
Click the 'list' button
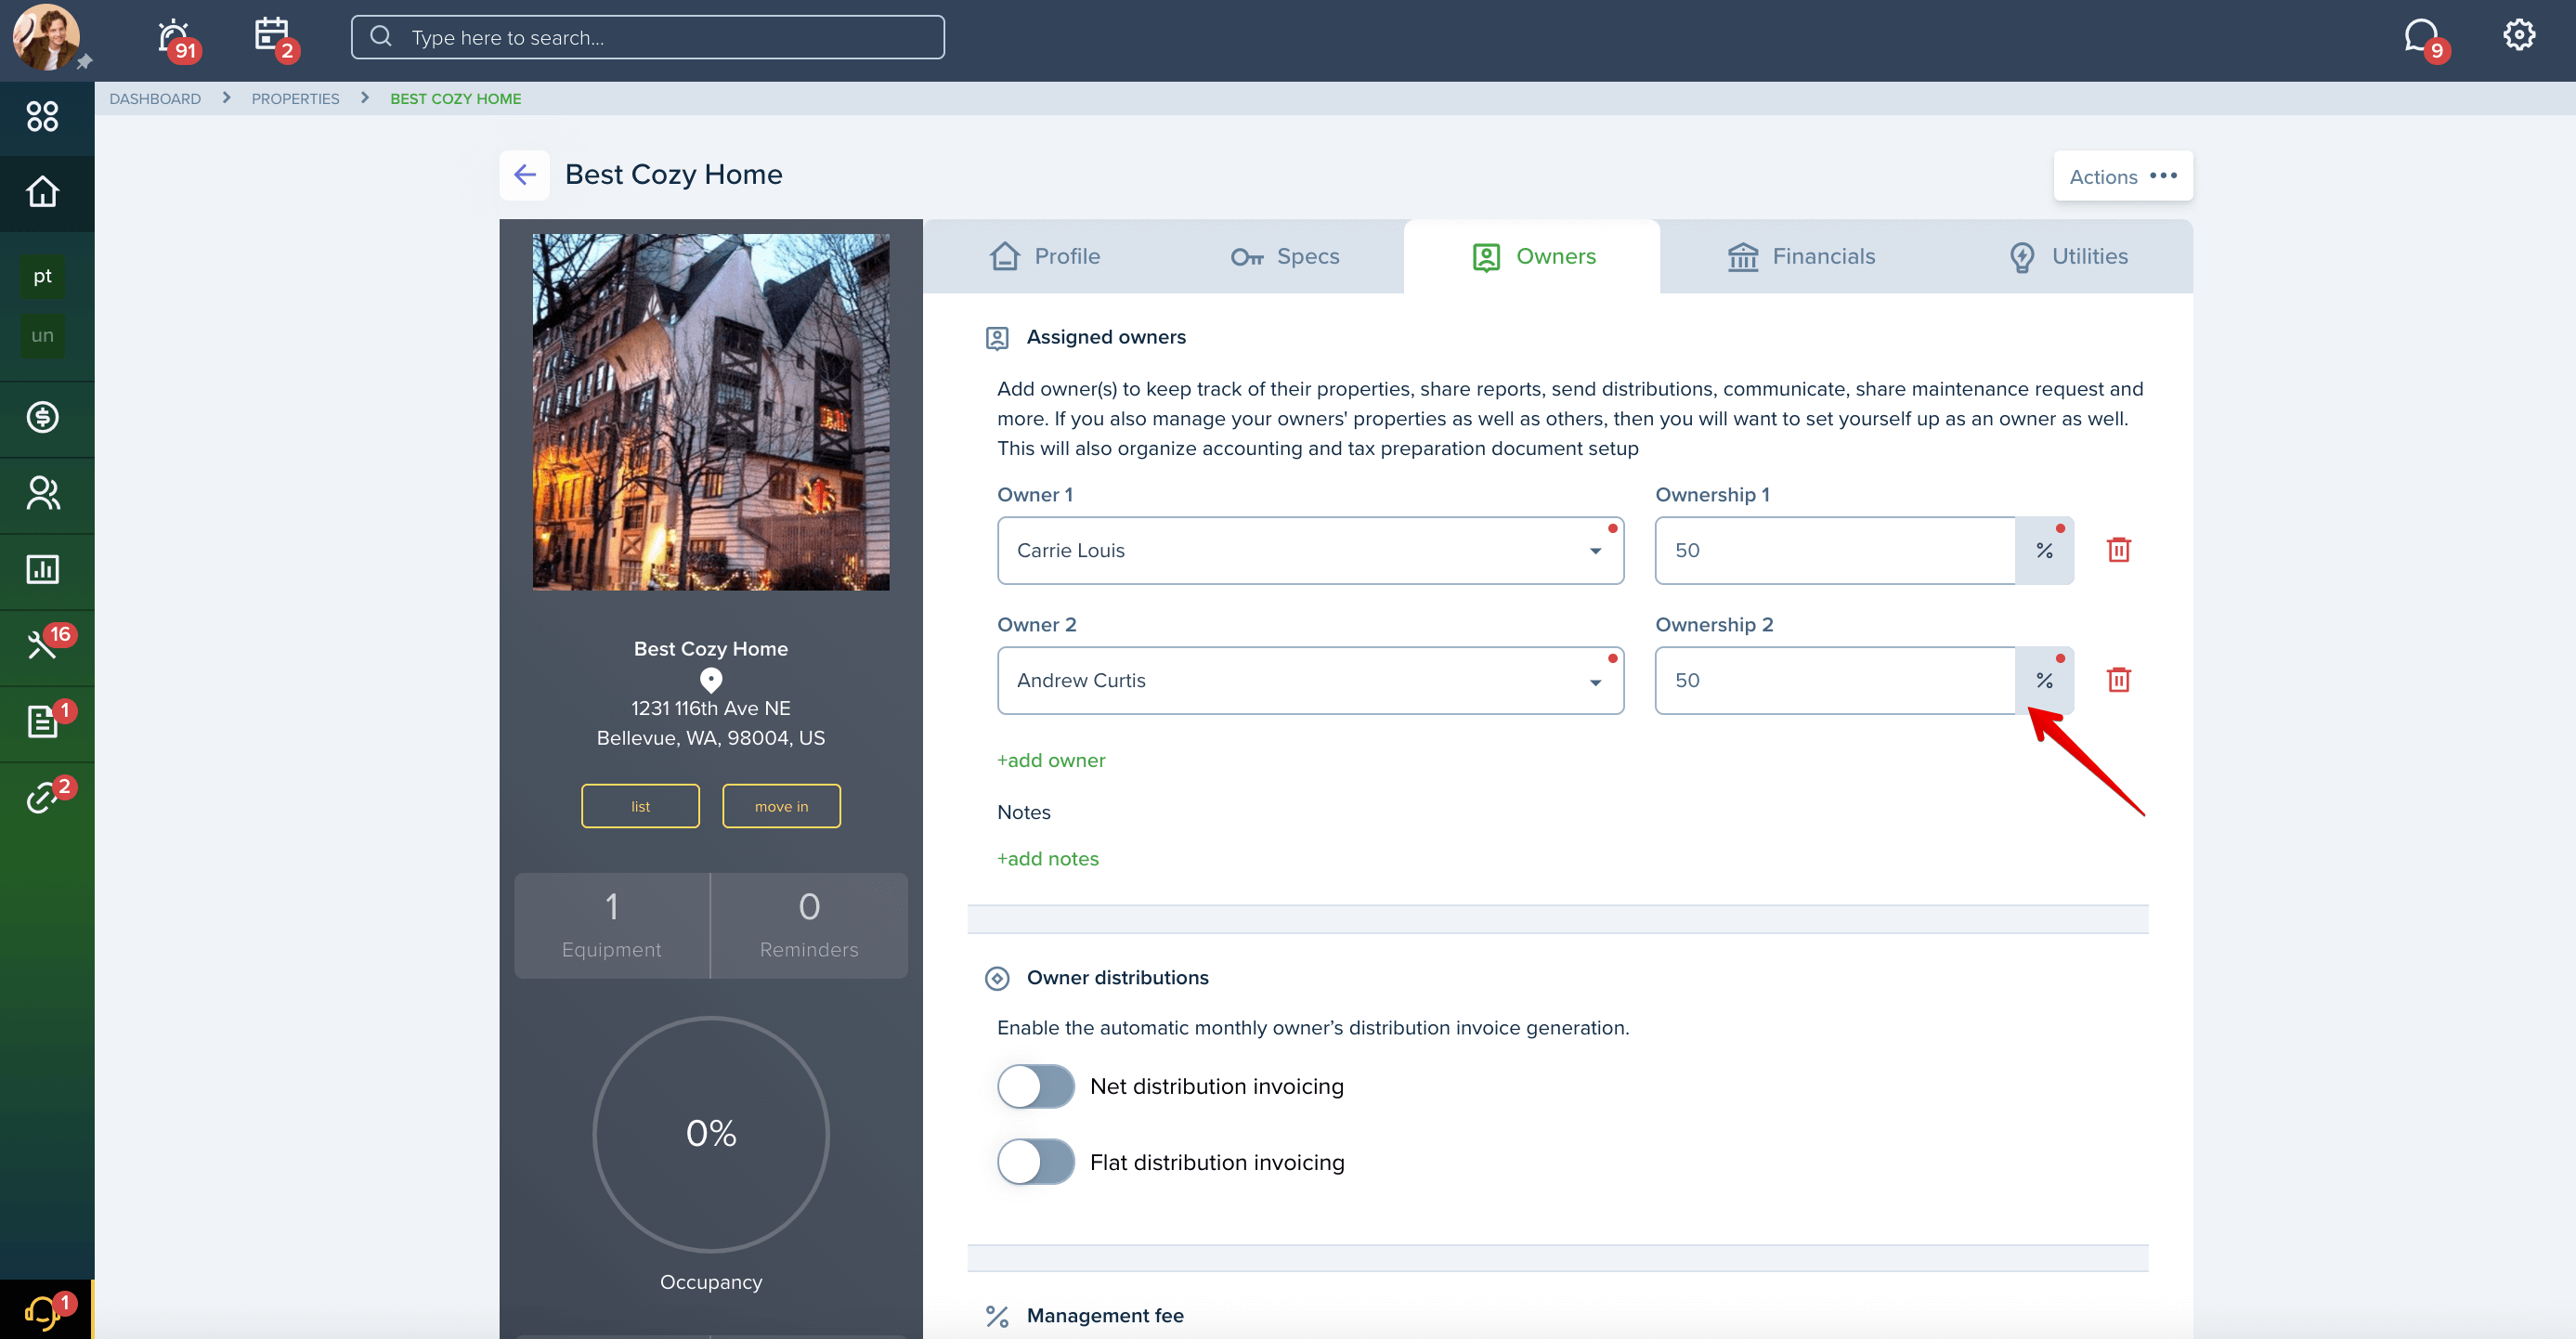tap(640, 806)
